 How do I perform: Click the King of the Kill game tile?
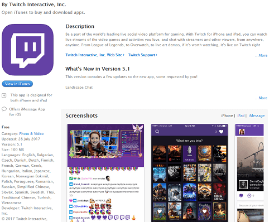219,192
